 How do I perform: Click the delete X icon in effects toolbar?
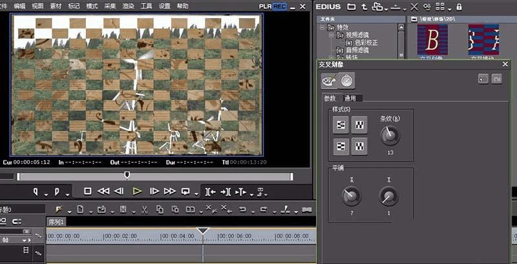point(414,7)
